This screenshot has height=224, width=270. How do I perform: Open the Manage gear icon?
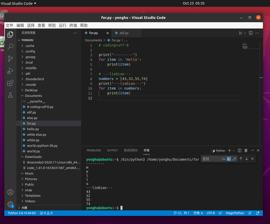click(x=10, y=204)
